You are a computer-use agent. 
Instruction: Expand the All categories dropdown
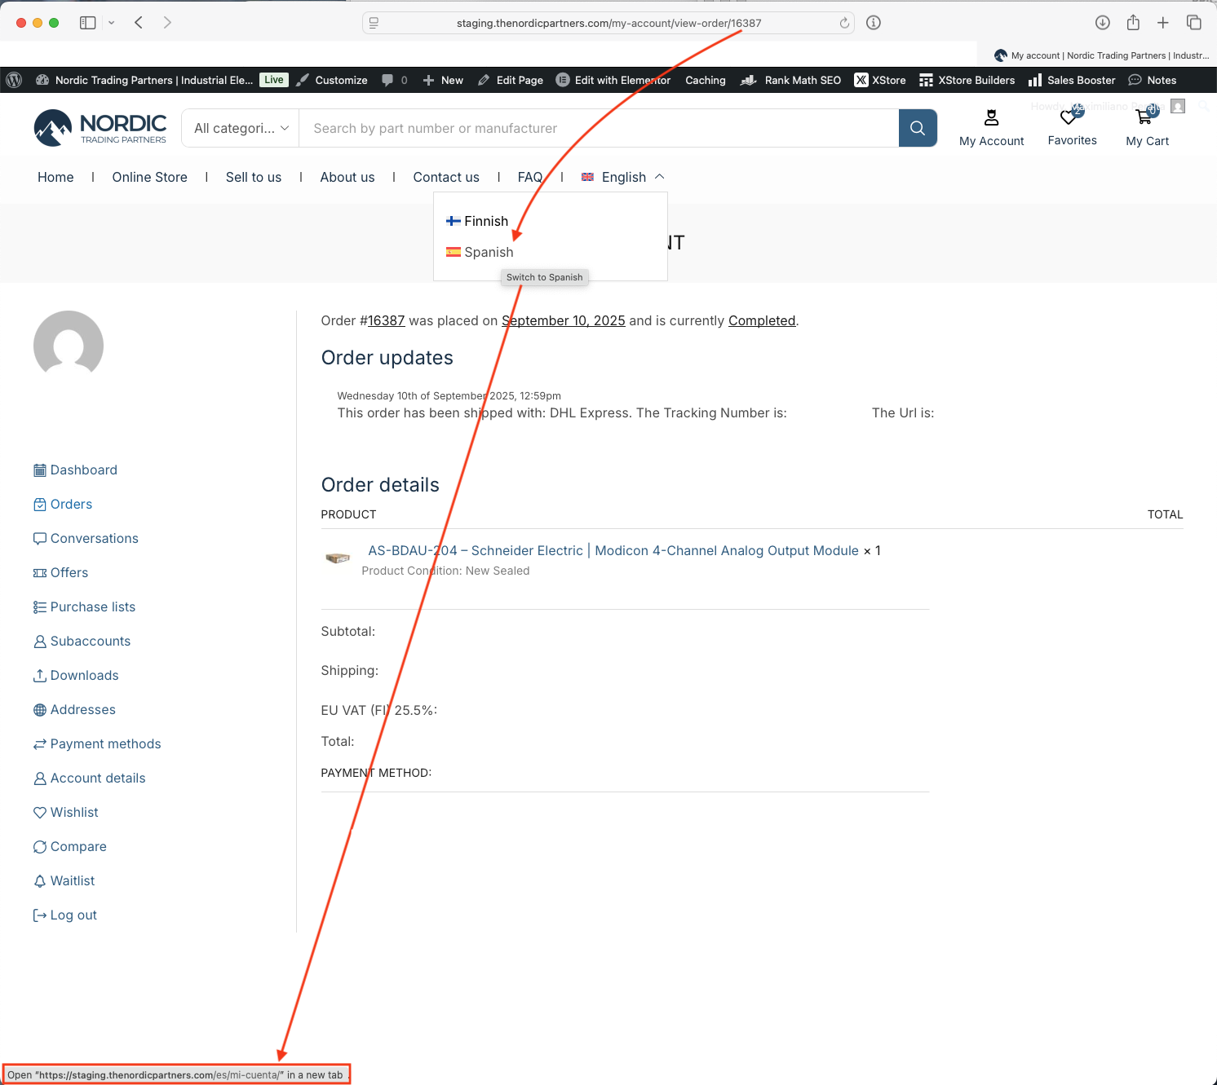click(x=241, y=128)
